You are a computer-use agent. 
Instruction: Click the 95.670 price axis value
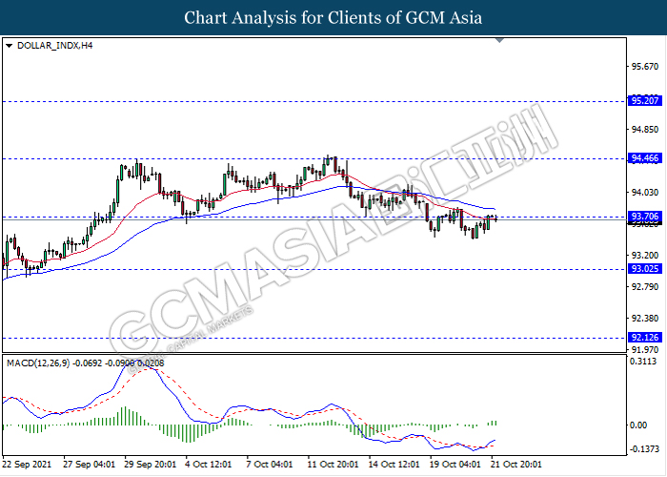pos(645,67)
